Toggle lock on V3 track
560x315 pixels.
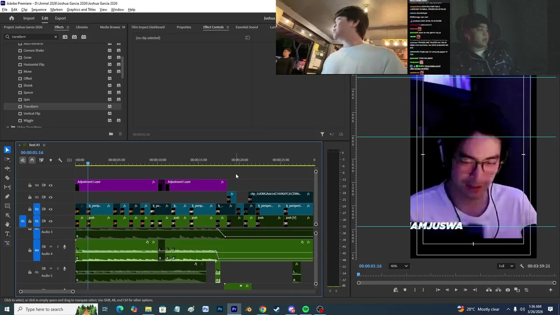pyautogui.click(x=30, y=197)
